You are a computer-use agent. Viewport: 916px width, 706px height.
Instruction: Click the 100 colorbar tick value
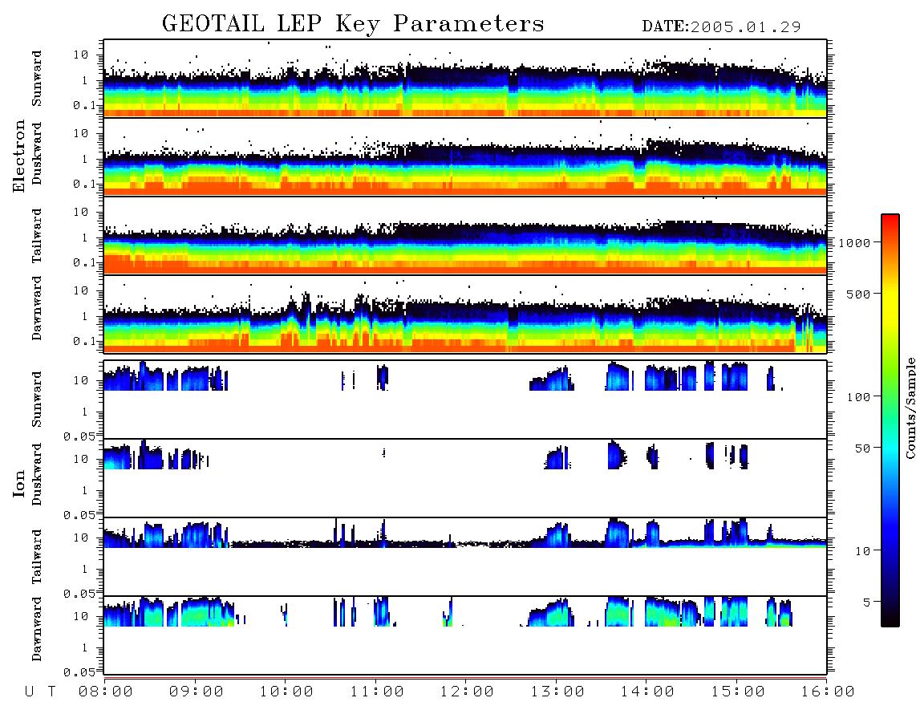pyautogui.click(x=858, y=397)
